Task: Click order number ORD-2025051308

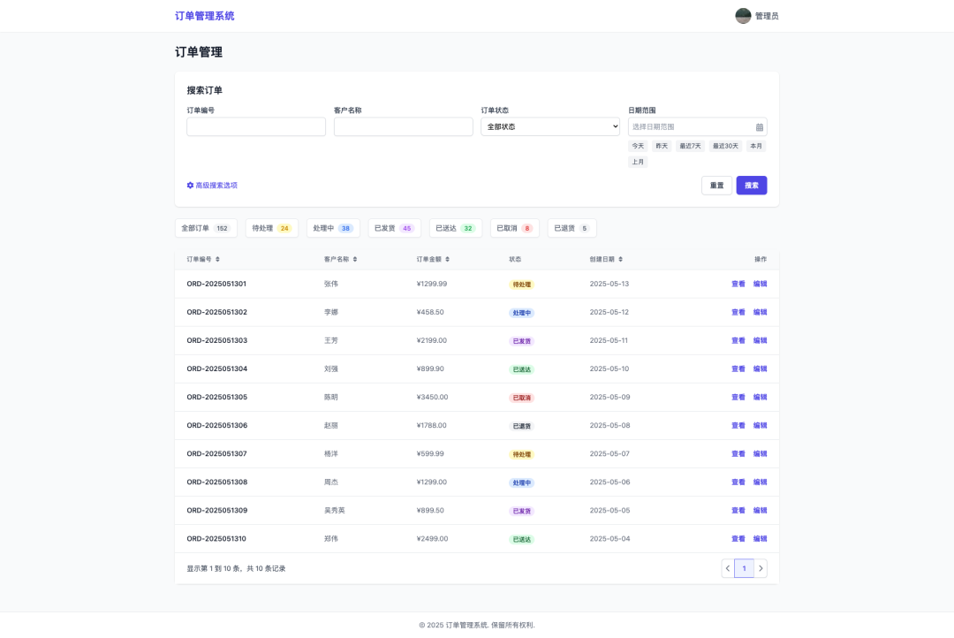Action: point(216,482)
